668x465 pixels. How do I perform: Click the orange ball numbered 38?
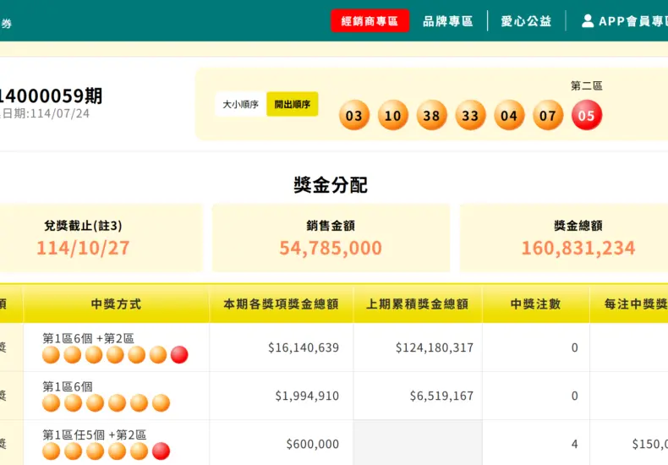pyautogui.click(x=431, y=115)
